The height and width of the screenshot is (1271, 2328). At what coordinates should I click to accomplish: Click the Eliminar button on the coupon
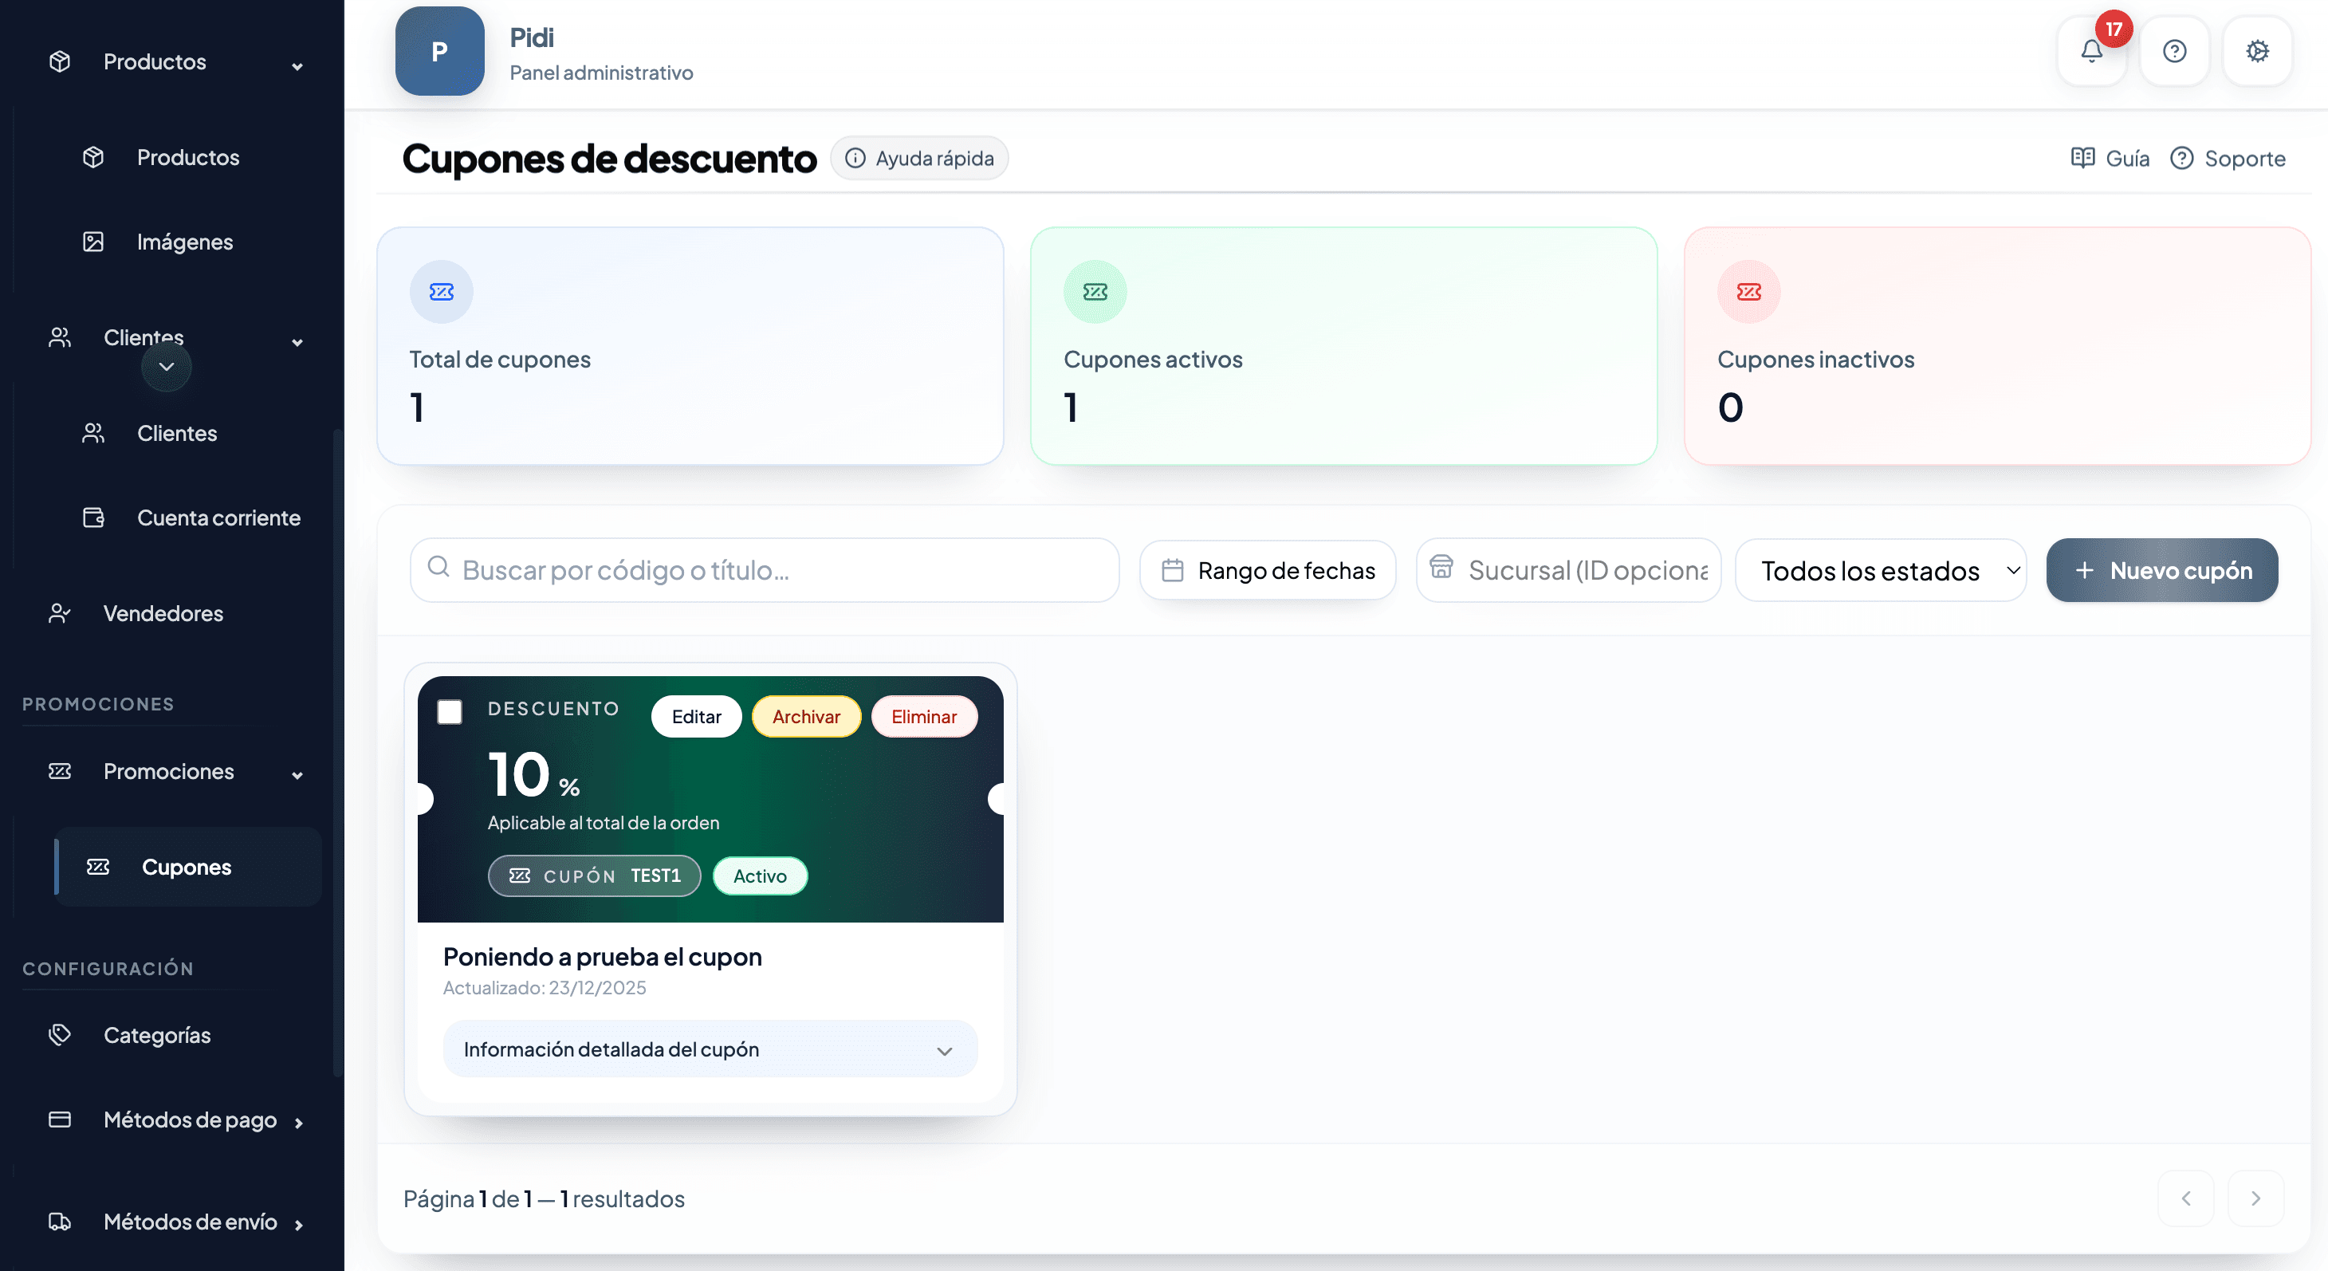923,716
